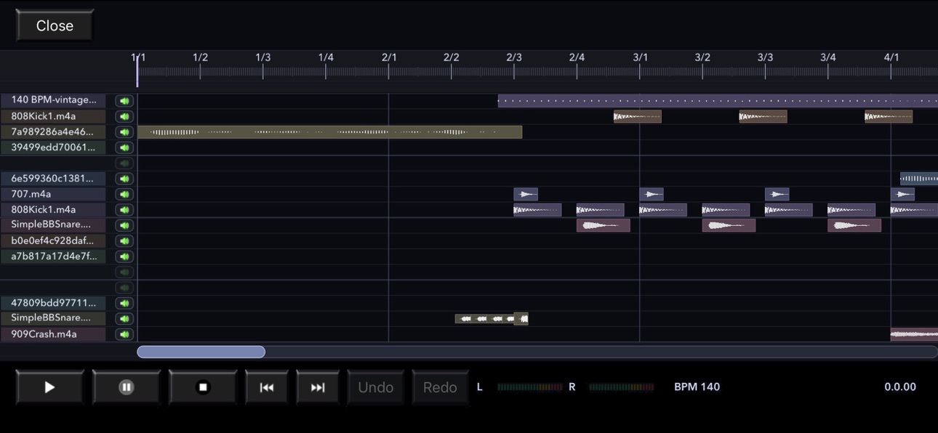Select the 140 BPM-vintage track label
Viewport: 938px width, 433px height.
coord(53,100)
